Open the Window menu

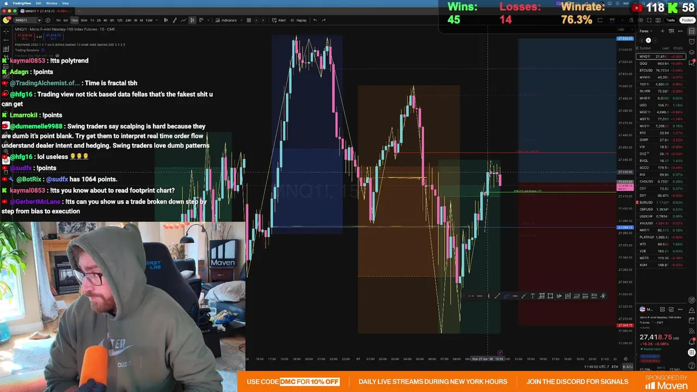[52, 3]
